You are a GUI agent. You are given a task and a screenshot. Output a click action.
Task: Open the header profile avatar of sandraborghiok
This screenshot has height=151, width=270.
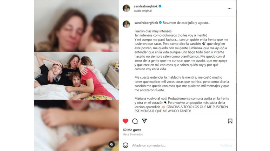(126, 8)
